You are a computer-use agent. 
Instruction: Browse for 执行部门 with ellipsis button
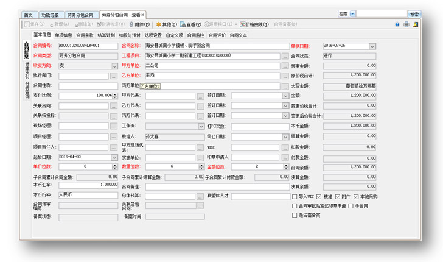point(114,76)
